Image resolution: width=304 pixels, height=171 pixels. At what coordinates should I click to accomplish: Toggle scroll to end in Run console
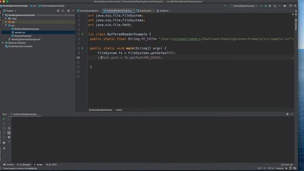[x=9, y=133]
